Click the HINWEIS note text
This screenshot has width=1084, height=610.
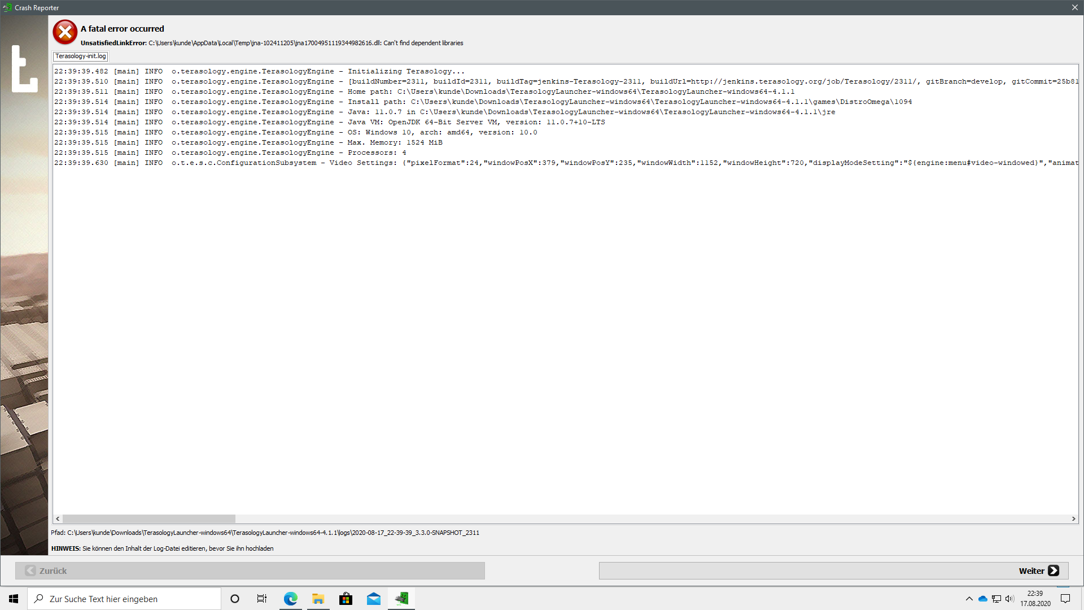tap(162, 548)
